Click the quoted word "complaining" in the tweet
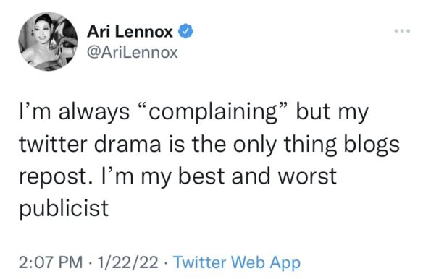This screenshot has width=431, height=279. point(214,112)
